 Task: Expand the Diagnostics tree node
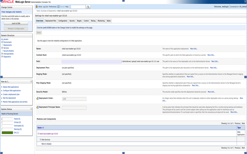(2, 57)
